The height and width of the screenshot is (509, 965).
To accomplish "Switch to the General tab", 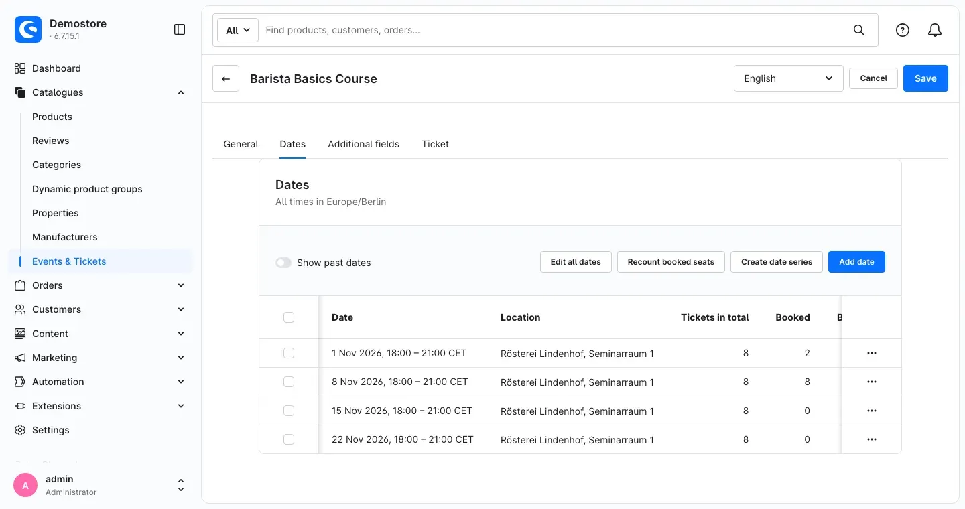I will point(241,144).
